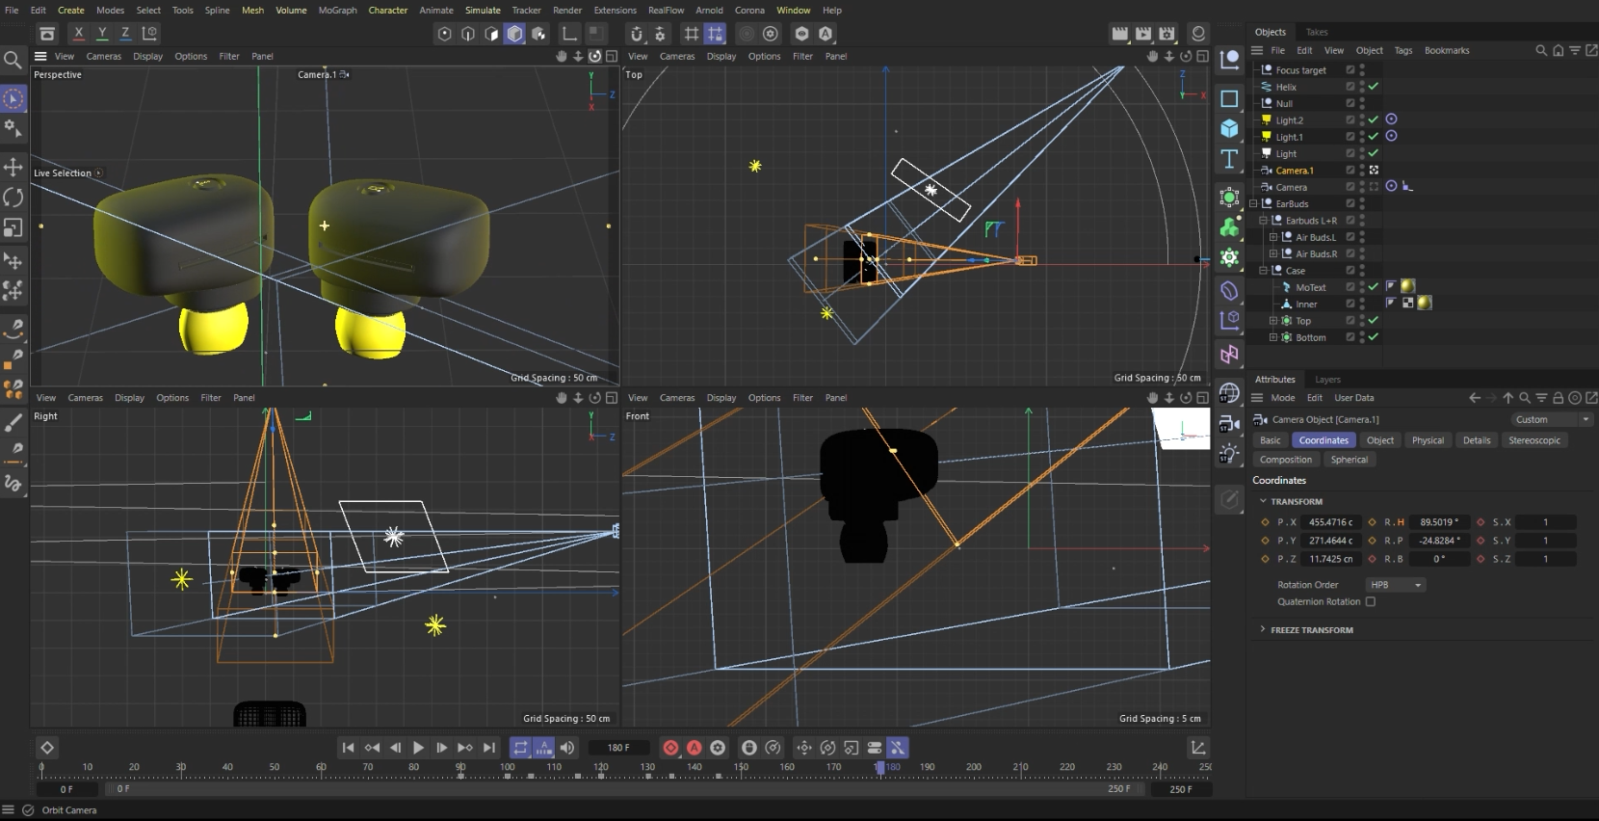The width and height of the screenshot is (1599, 821).
Task: Click the timeline playhead at frame 180
Action: point(879,768)
